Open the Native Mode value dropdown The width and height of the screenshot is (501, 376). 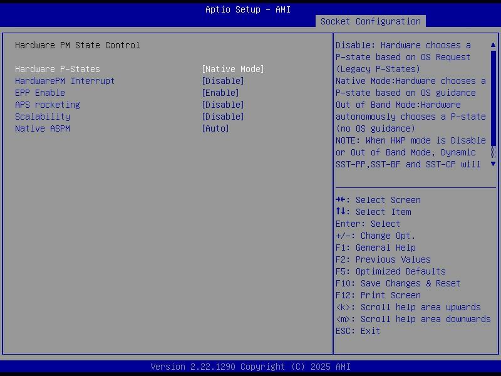(x=233, y=69)
